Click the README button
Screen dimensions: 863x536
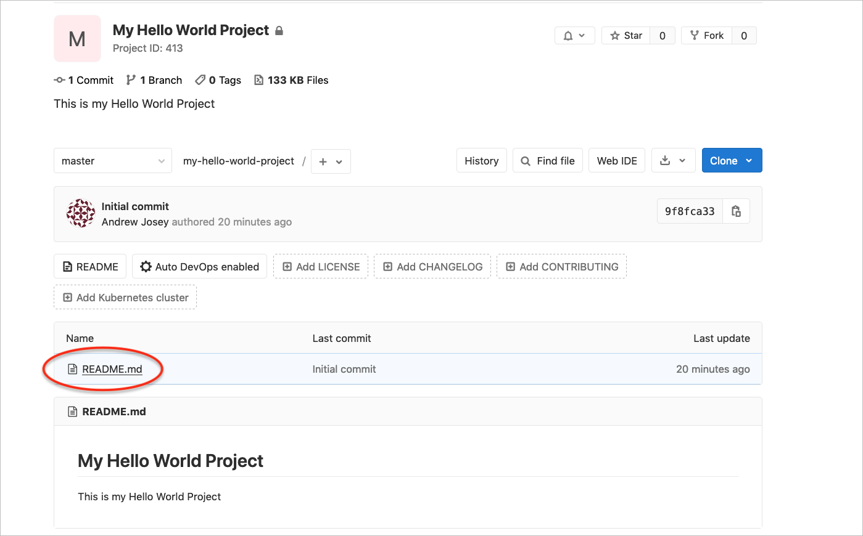tap(90, 267)
